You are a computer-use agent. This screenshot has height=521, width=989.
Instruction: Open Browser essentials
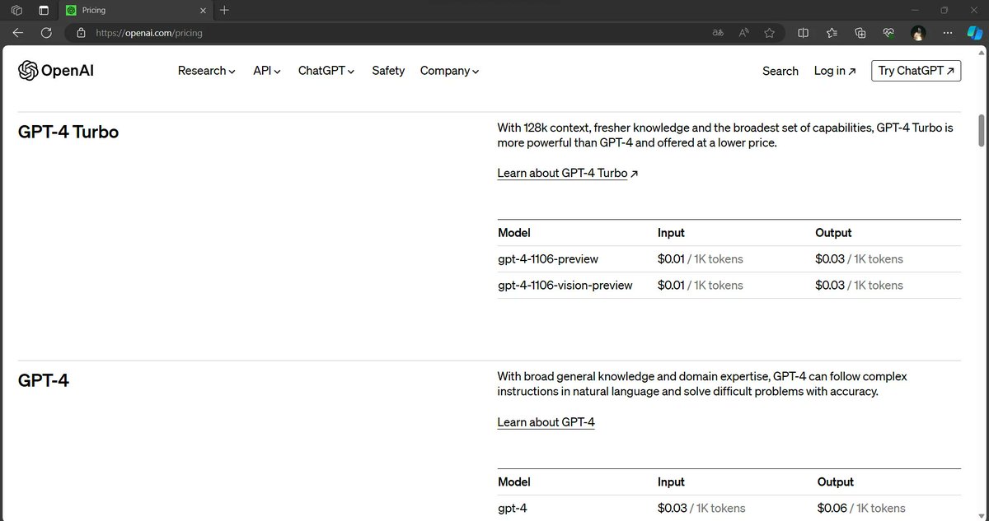point(888,33)
